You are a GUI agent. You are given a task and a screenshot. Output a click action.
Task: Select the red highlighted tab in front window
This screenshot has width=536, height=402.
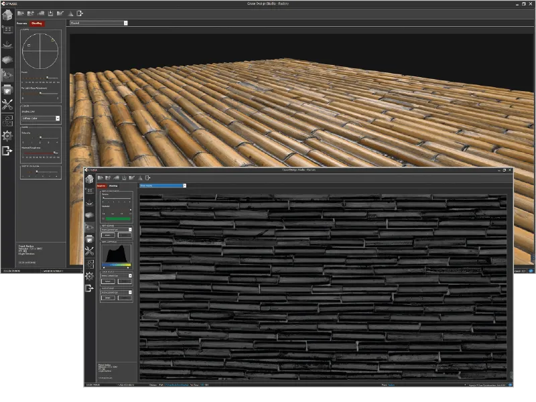pos(102,186)
